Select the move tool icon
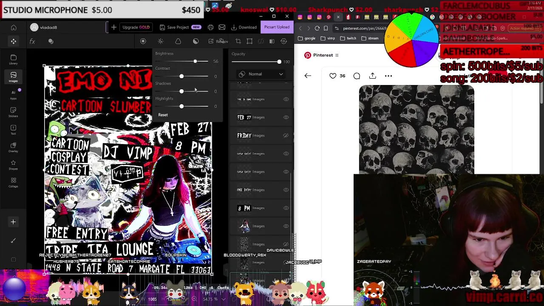Screen dimensions: 544x306 click(x=14, y=41)
